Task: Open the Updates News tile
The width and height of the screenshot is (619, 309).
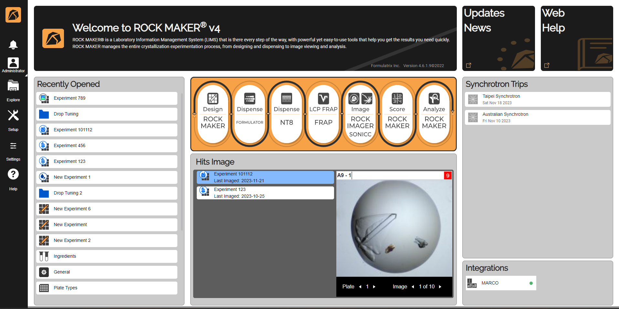Action: 498,38
